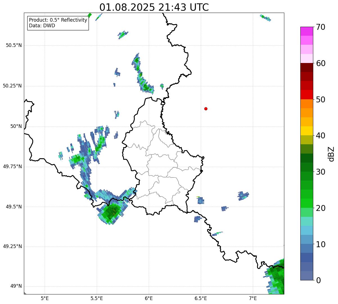Viewport: 338px width, 304px height.
Task: Click the radar echo in bottom-right map corner
Action: tap(276, 277)
